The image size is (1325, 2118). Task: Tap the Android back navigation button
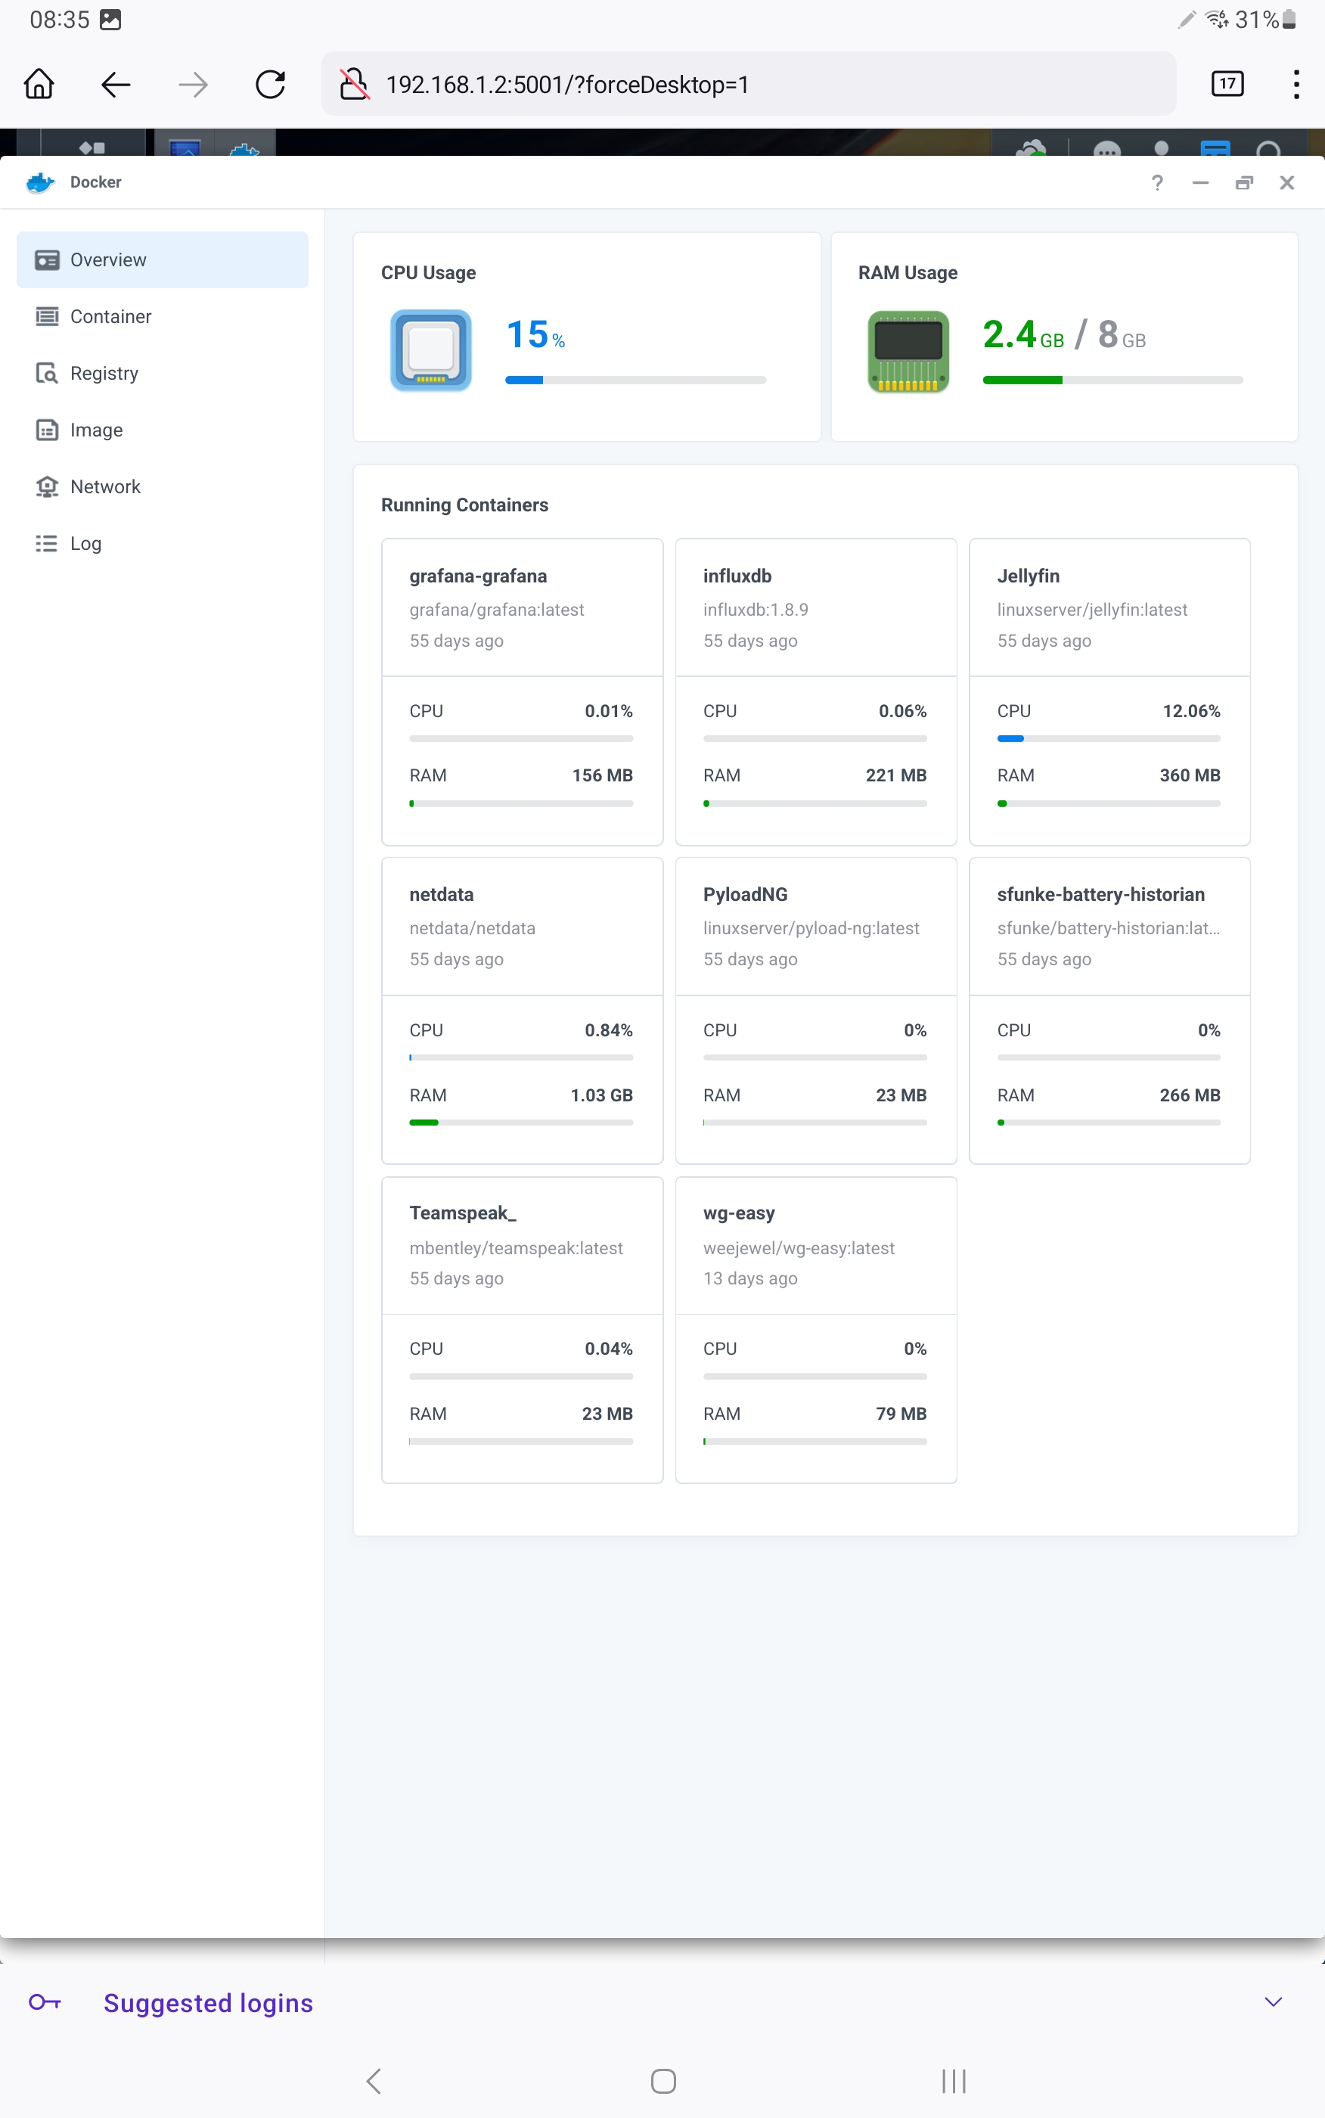(374, 2081)
